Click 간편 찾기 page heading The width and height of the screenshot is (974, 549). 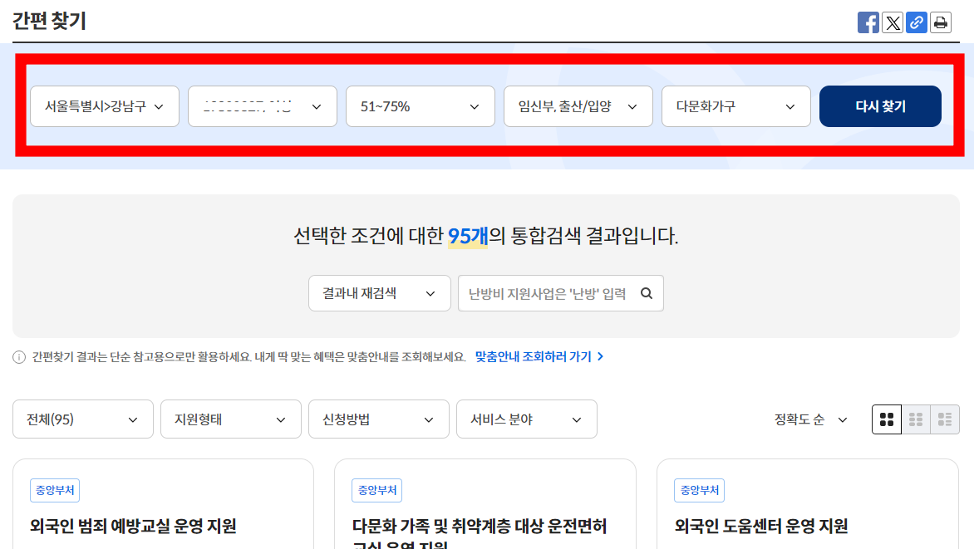[49, 21]
